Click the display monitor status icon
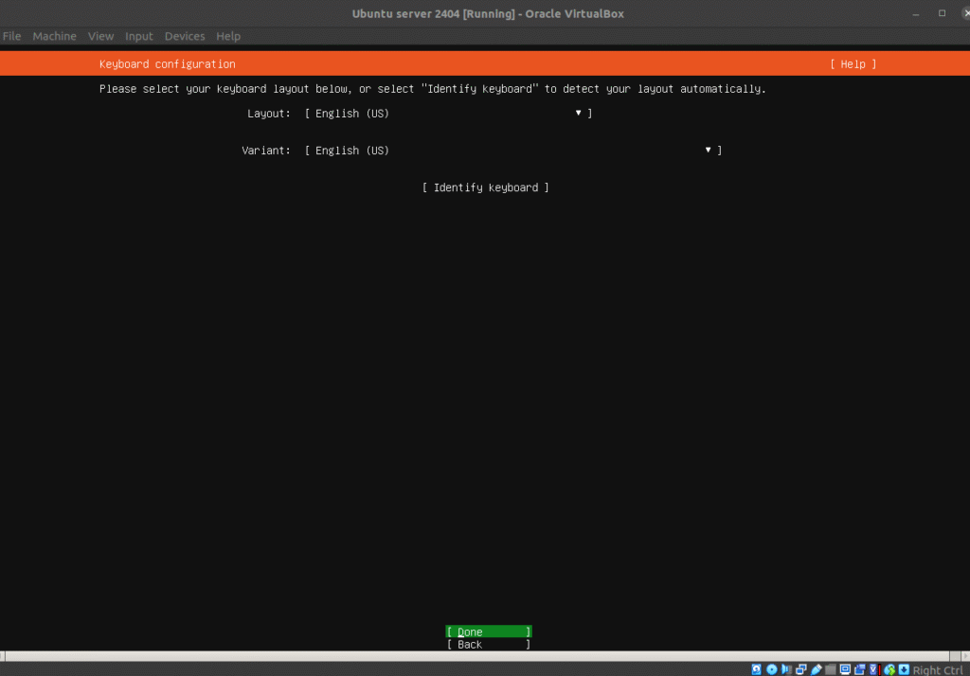Image resolution: width=970 pixels, height=676 pixels. [845, 669]
